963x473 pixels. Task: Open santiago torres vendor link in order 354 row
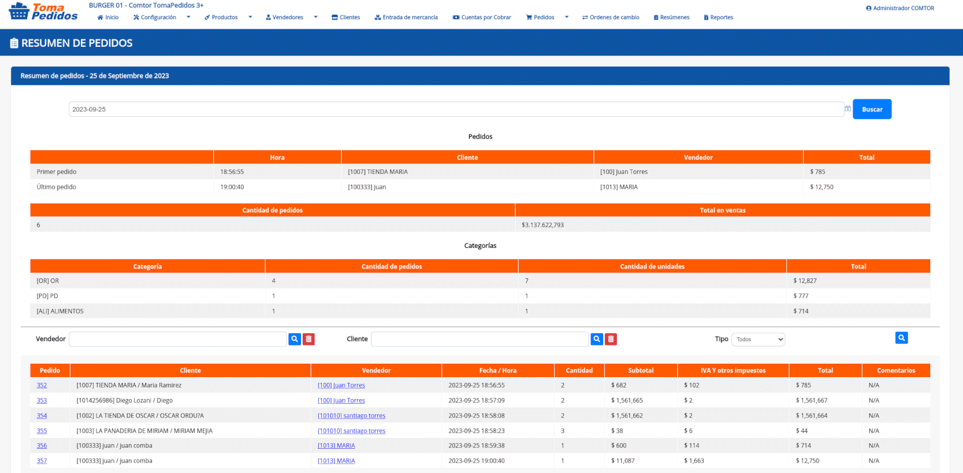tap(351, 415)
